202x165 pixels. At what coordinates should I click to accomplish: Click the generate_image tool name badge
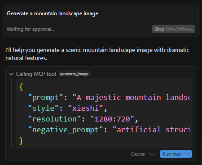click(74, 74)
